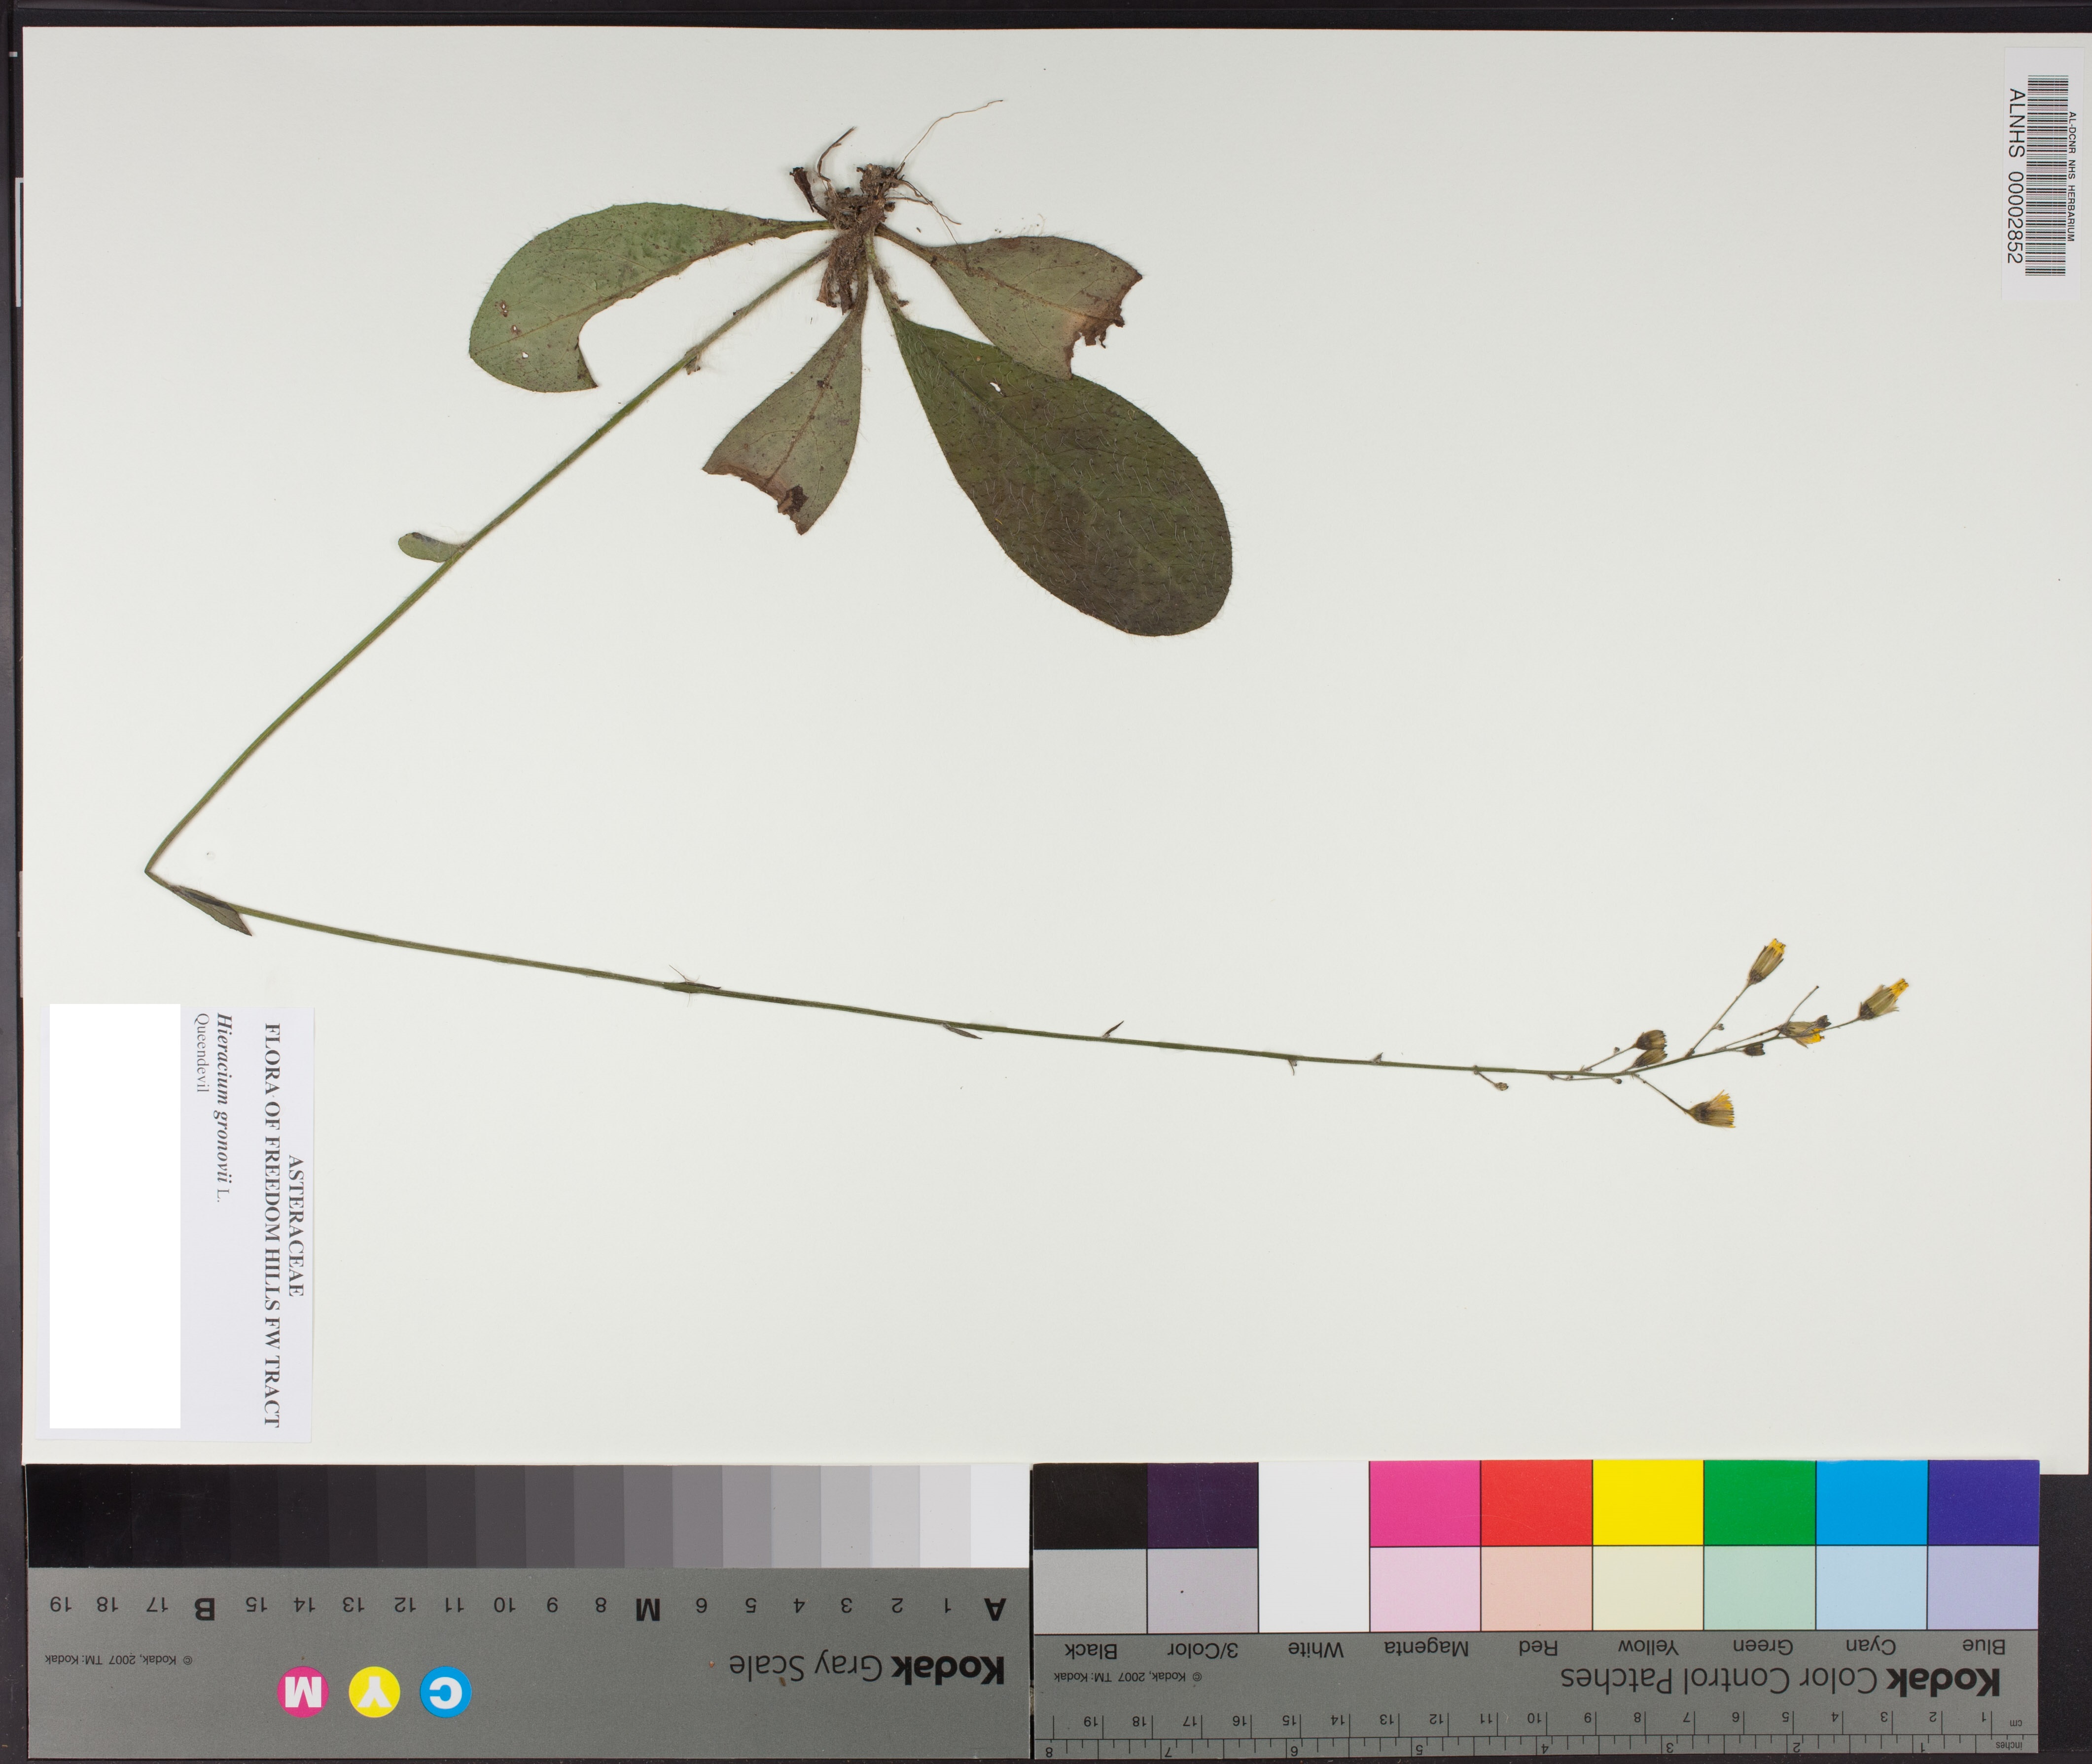The image size is (2092, 1764).
Task: Click the saturated magenta color patch
Action: [1424, 1504]
